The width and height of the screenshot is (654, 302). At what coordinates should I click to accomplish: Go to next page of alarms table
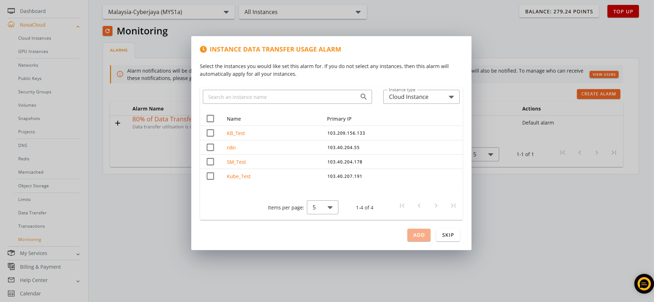coord(597,153)
